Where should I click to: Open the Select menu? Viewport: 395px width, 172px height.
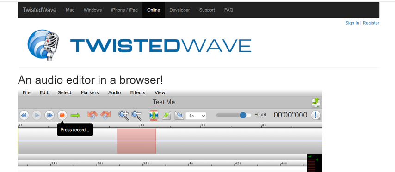(65, 92)
